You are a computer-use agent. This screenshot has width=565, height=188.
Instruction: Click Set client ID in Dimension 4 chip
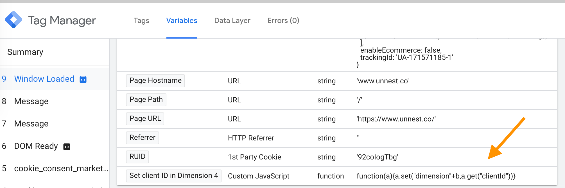(x=174, y=176)
